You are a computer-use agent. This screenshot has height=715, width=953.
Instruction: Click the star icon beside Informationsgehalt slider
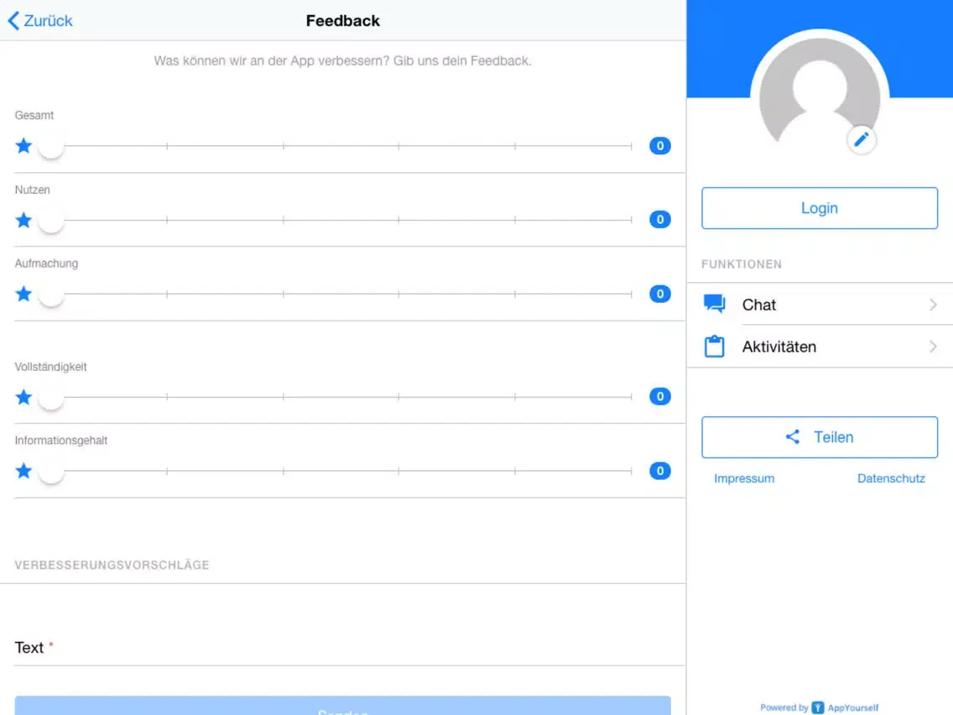point(23,471)
